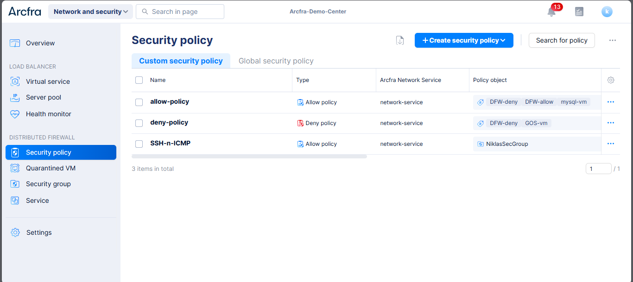Click the export download icon
The image size is (633, 282).
tap(400, 41)
